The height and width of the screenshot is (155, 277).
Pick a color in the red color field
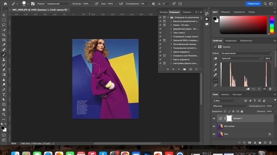pyautogui.click(x=243, y=25)
